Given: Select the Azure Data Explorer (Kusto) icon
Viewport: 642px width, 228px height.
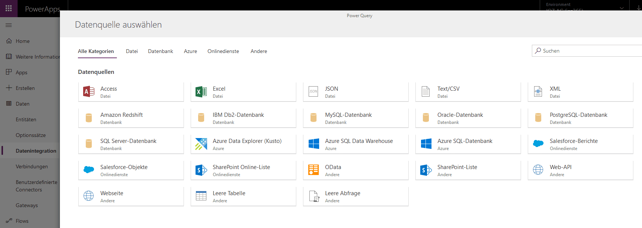Looking at the screenshot, I should coord(201,144).
